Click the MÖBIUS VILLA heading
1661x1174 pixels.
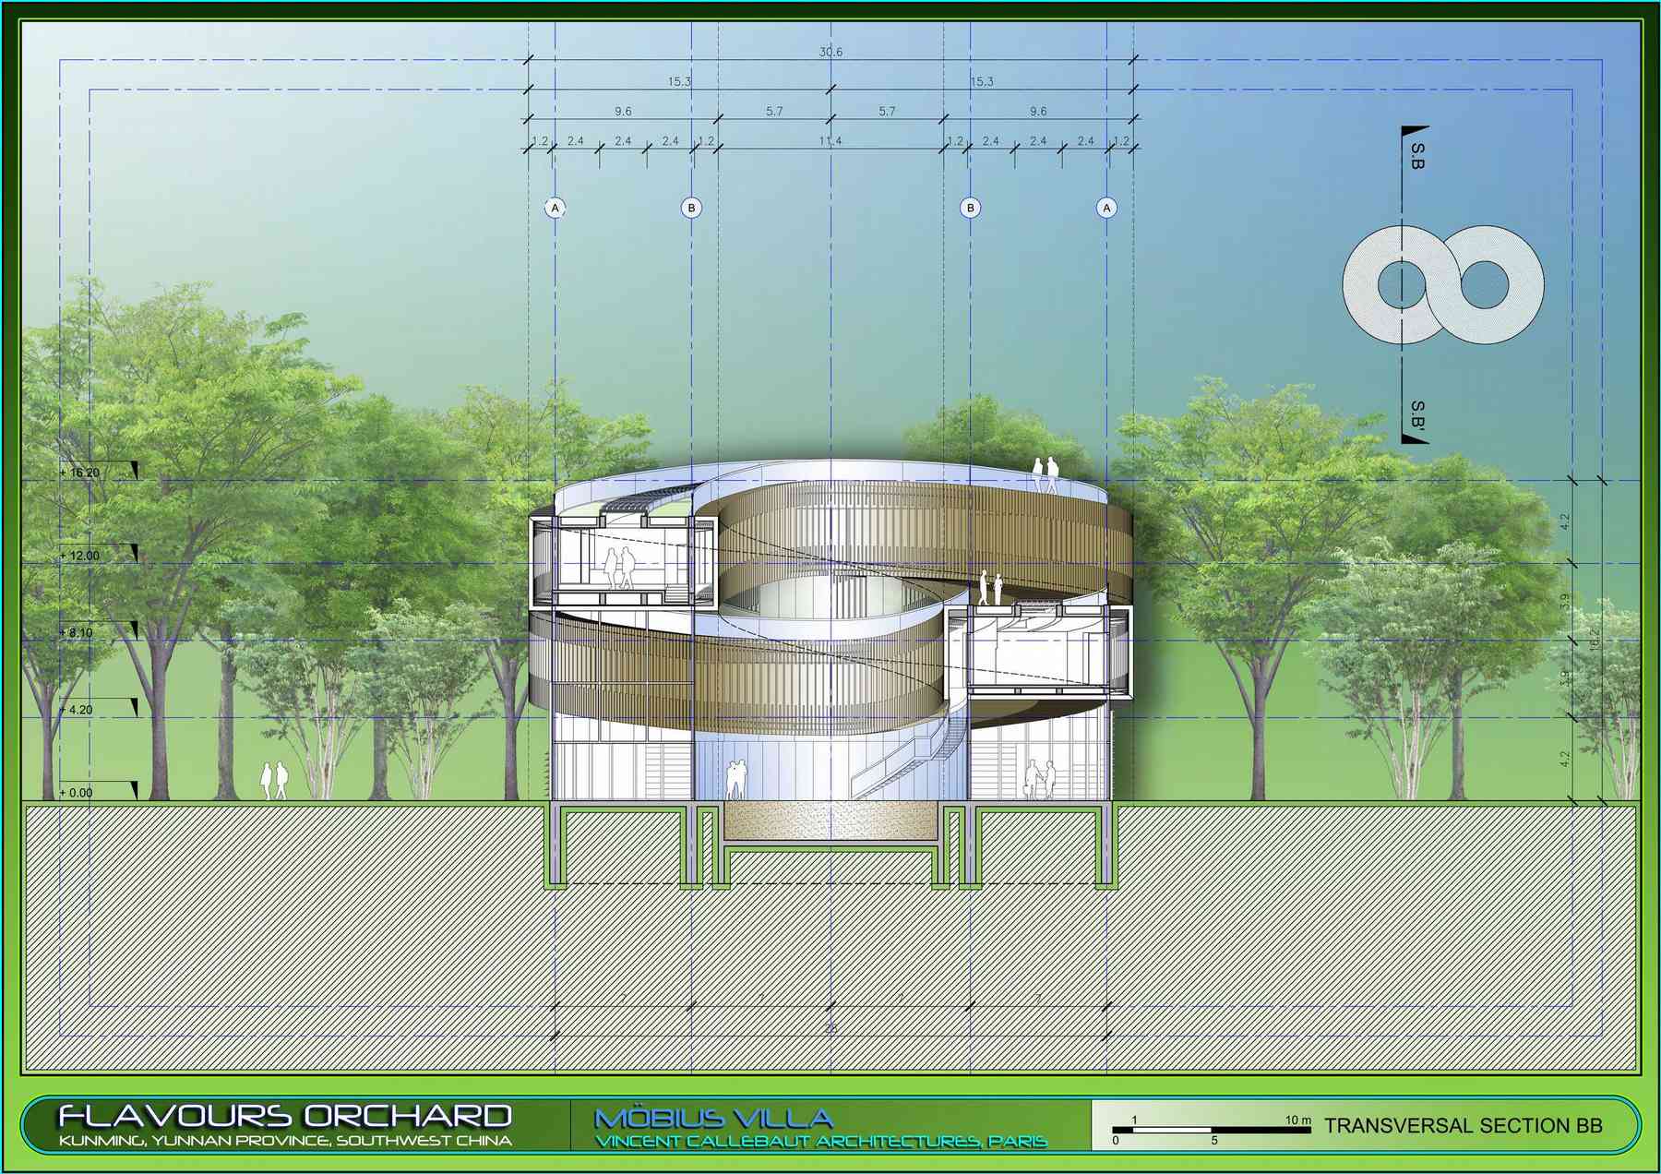click(x=713, y=1119)
